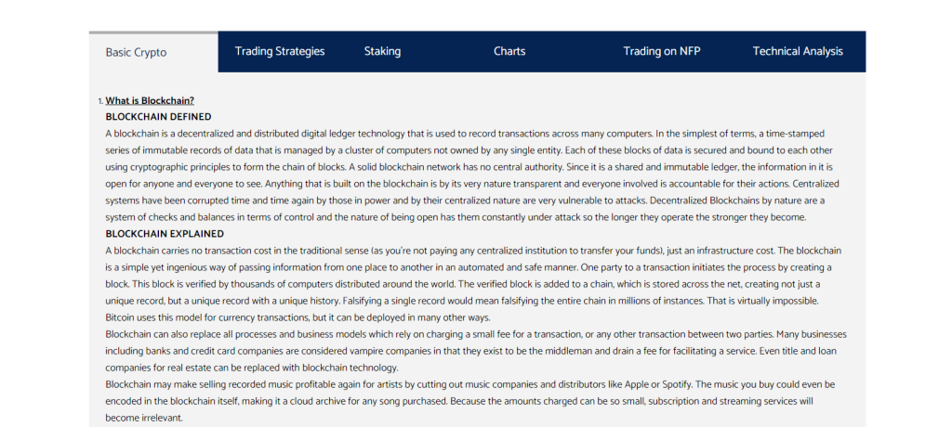The width and height of the screenshot is (952, 427).
Task: Switch to the Trading Strategies tab
Action: point(280,52)
